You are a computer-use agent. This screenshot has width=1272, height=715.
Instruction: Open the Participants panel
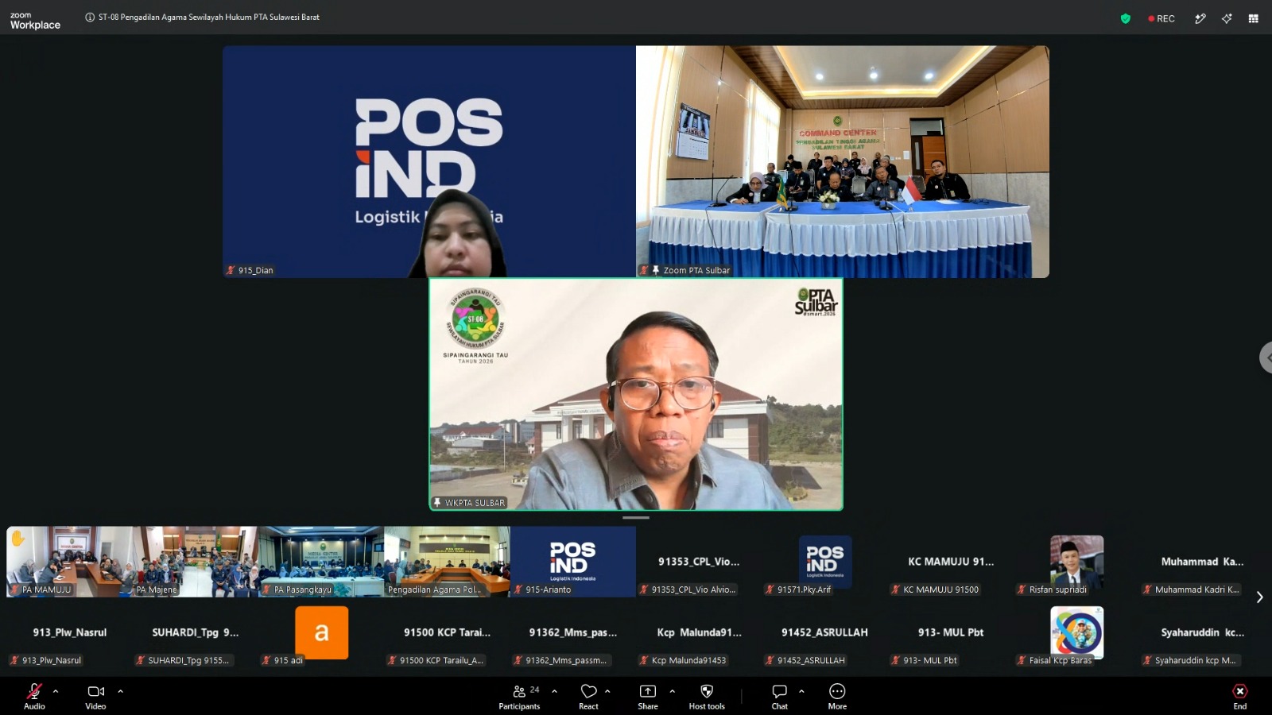coord(519,696)
